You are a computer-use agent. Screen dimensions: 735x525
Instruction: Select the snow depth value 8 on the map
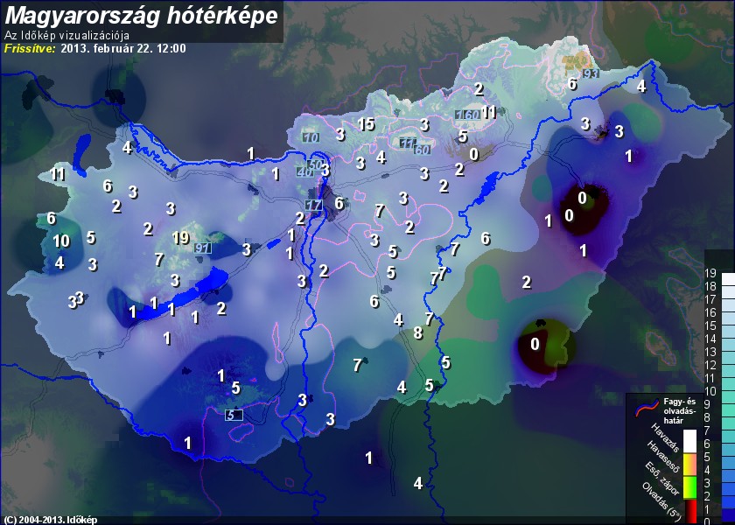(x=418, y=332)
